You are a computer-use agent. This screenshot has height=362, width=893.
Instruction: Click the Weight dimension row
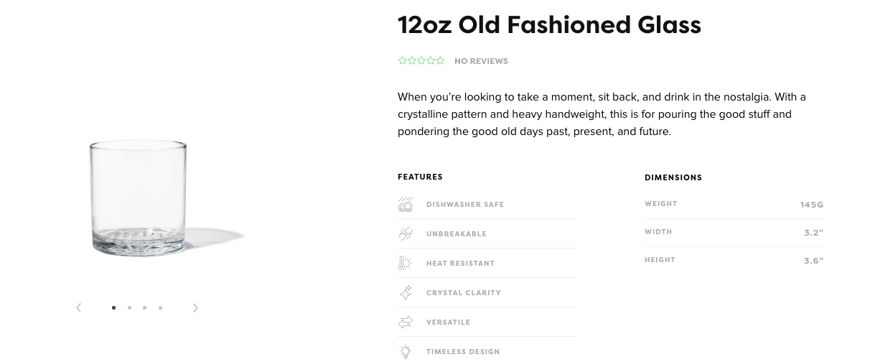tap(734, 204)
